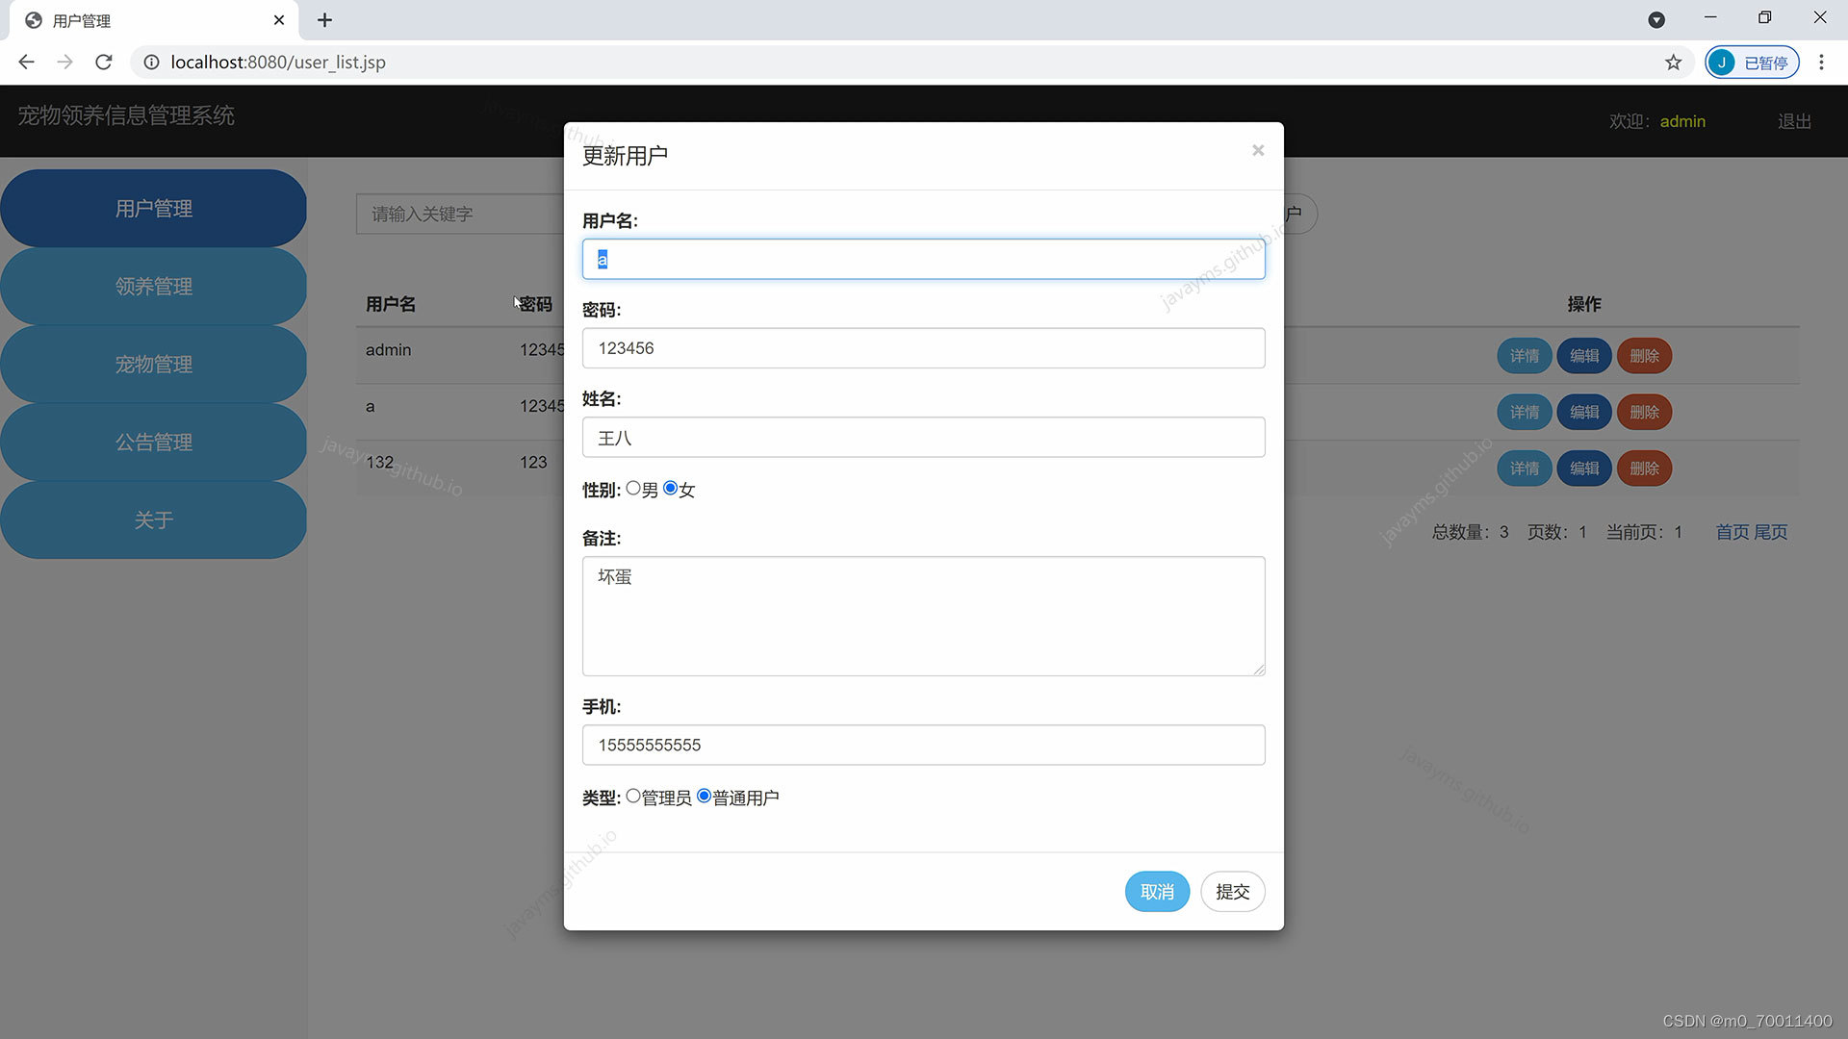Screen dimensions: 1848x1039
Task: Select the 管理员 user type radio button
Action: [632, 796]
